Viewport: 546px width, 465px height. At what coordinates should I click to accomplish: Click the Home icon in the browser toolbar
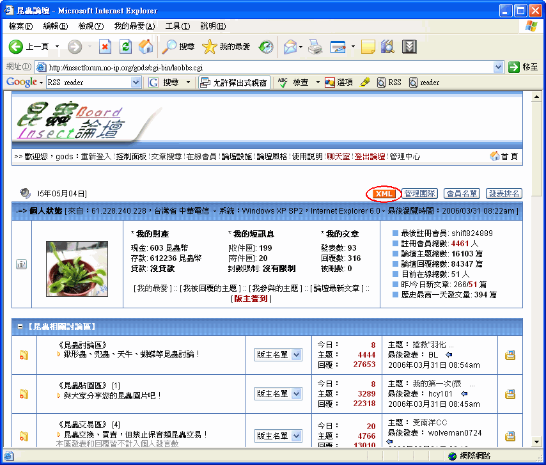(146, 46)
